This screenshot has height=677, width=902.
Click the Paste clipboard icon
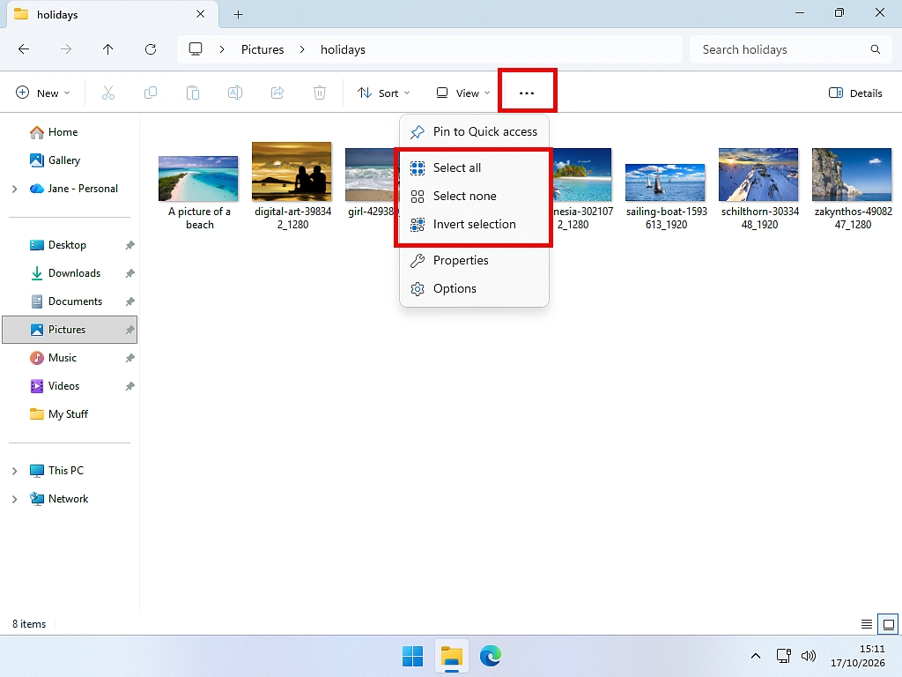pos(193,93)
